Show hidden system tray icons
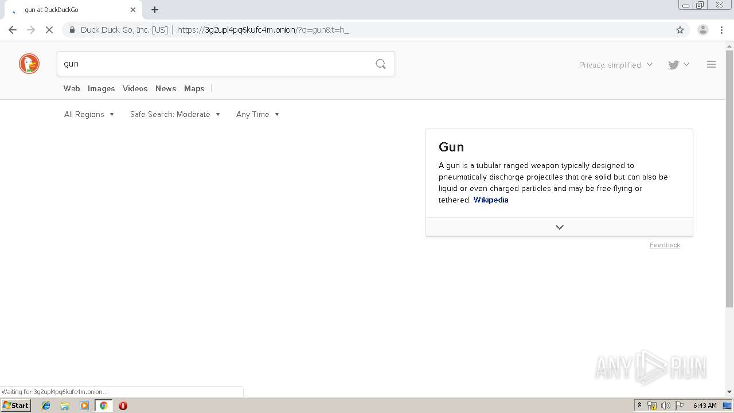Image resolution: width=734 pixels, height=413 pixels. coord(639,406)
